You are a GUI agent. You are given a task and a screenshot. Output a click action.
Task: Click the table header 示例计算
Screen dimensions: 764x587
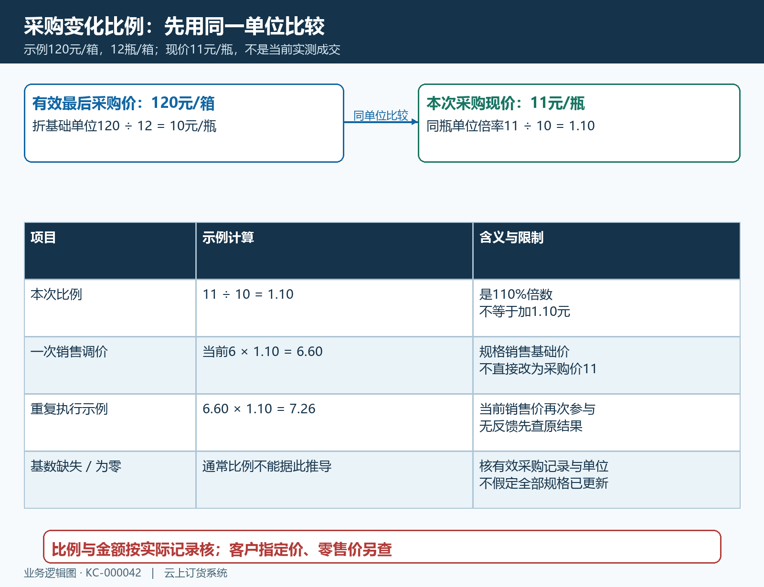228,237
